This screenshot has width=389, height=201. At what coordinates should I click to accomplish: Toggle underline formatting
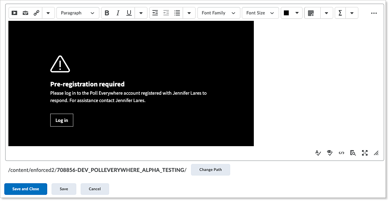point(129,13)
